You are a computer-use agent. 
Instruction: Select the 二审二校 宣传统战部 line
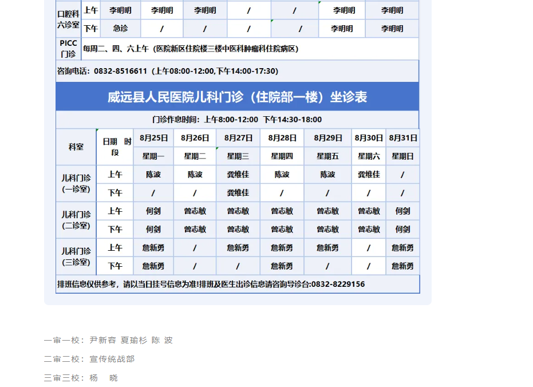(x=89, y=359)
